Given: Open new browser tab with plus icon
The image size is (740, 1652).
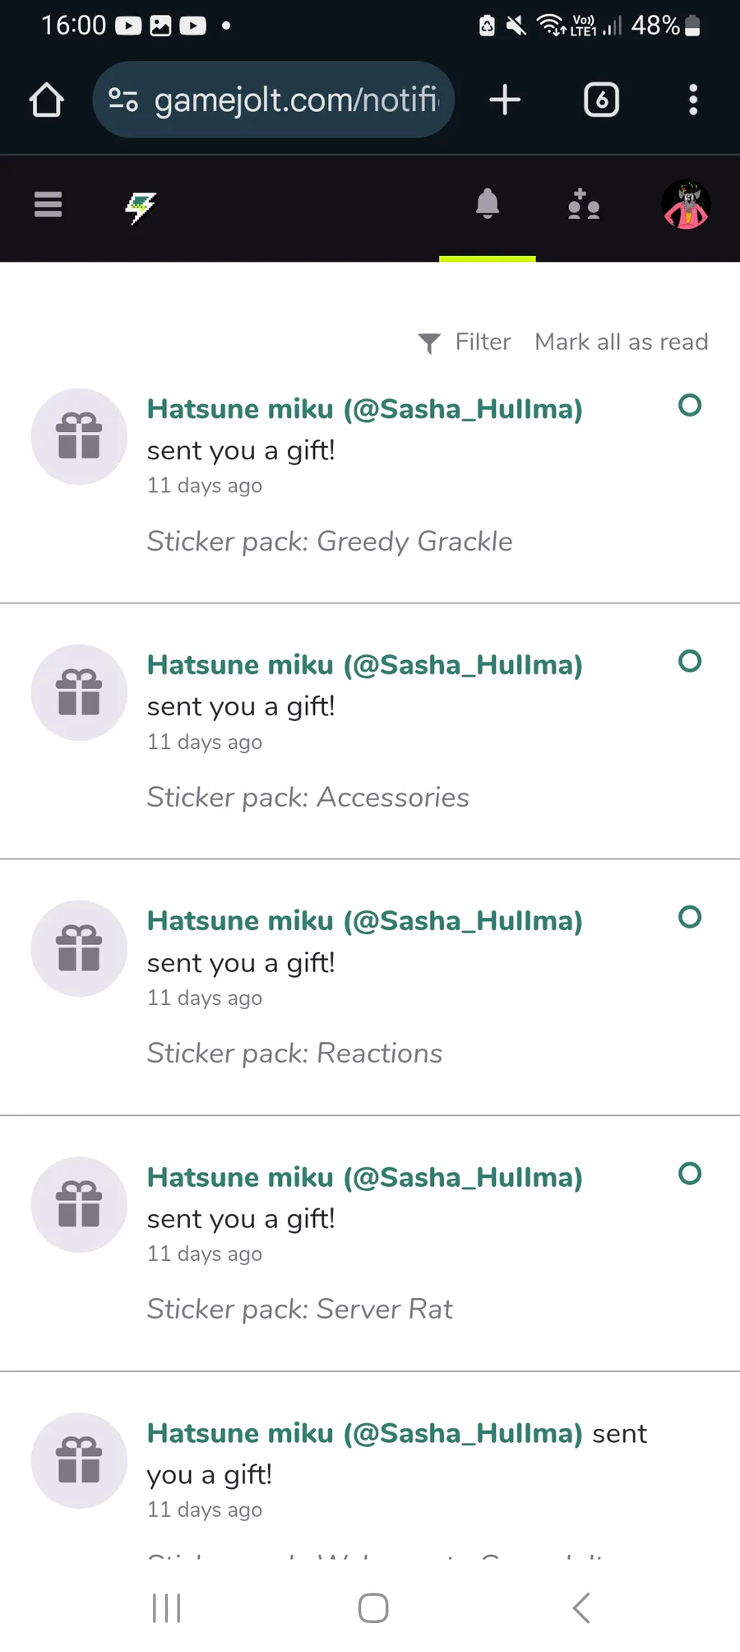Looking at the screenshot, I should point(505,100).
